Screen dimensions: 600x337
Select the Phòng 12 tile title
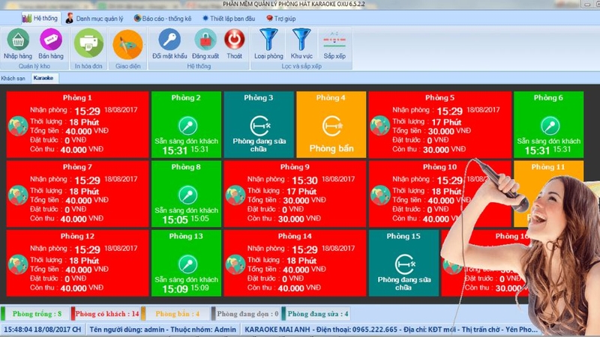(x=77, y=236)
